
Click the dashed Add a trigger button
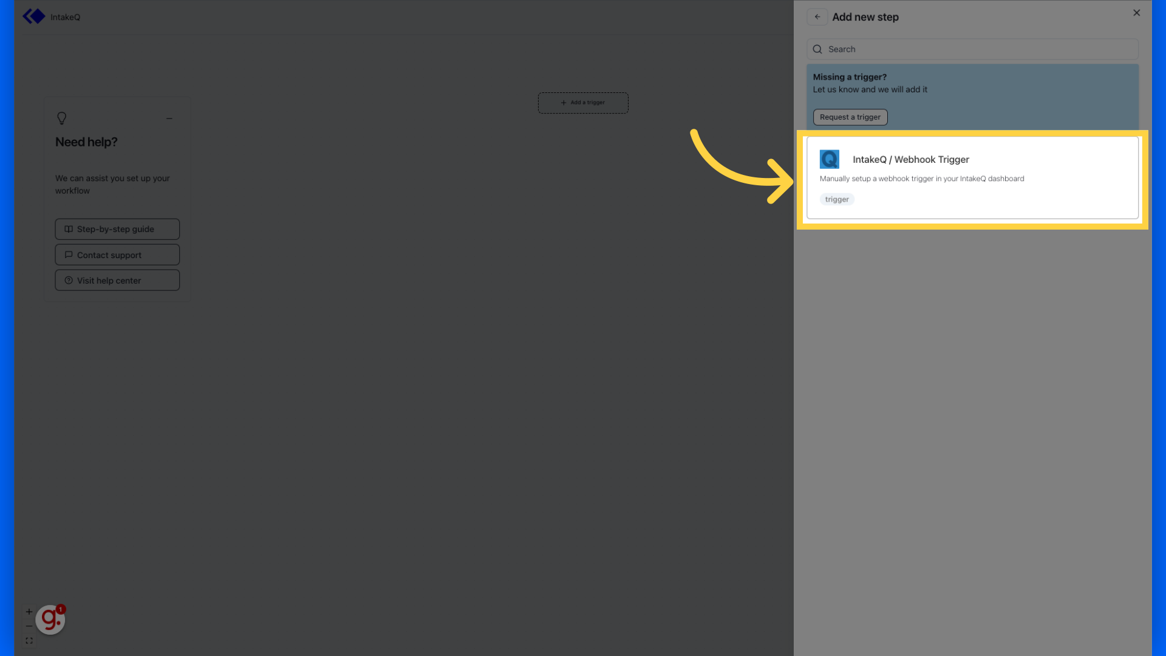(582, 102)
